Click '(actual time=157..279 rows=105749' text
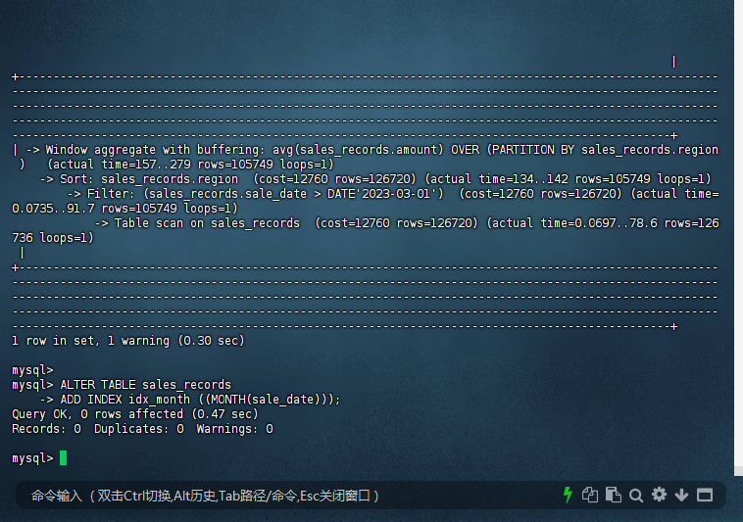743x522 pixels. click(190, 165)
